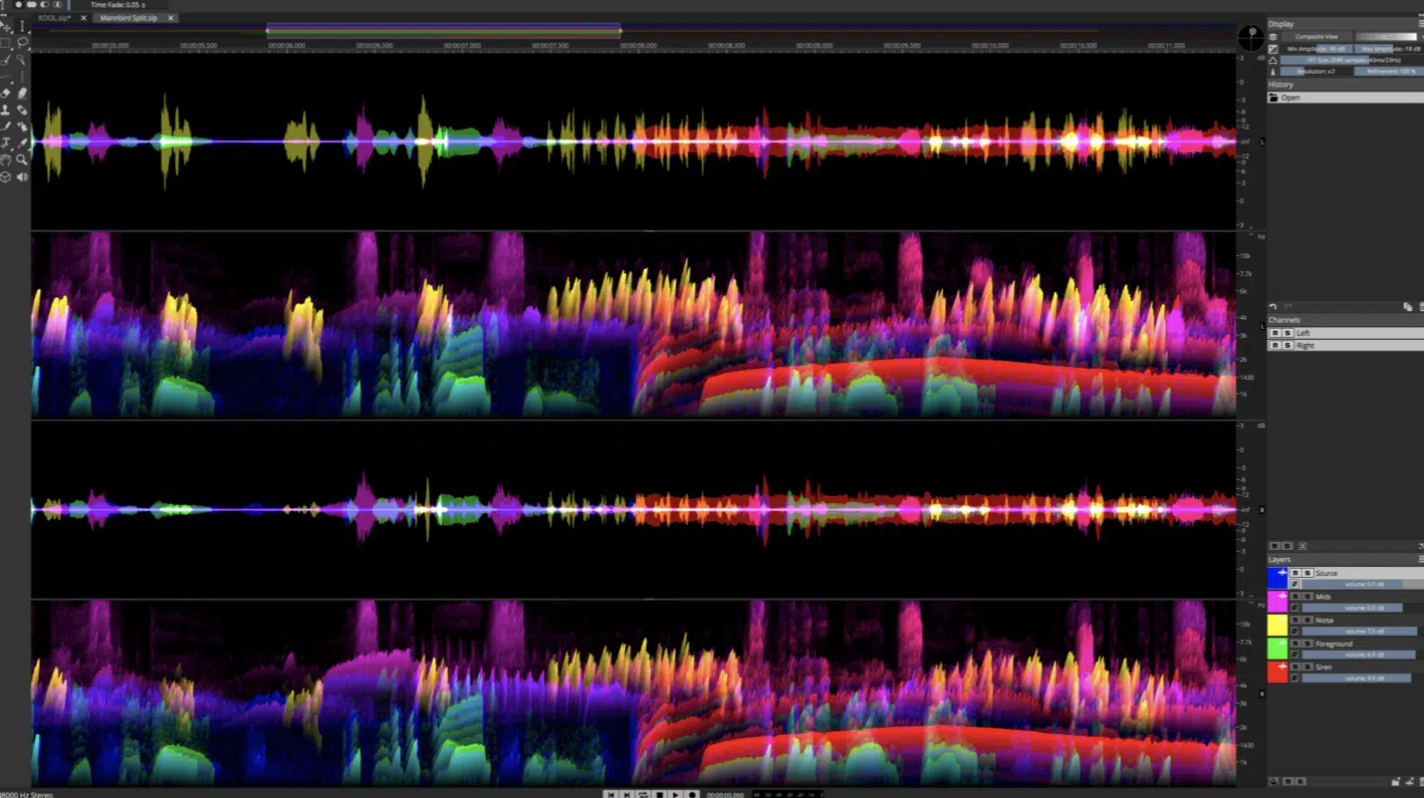Solo the Right channel
This screenshot has height=798, width=1424.
(1287, 345)
